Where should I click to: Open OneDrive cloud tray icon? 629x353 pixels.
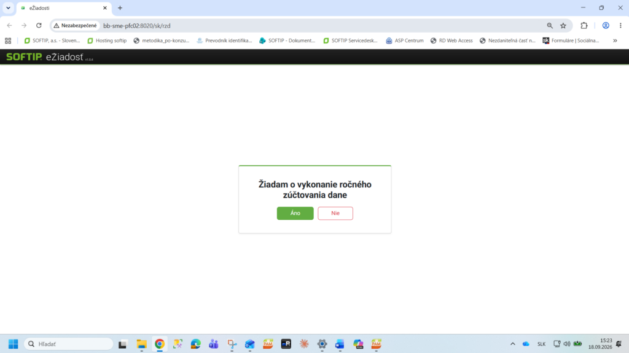(526, 344)
